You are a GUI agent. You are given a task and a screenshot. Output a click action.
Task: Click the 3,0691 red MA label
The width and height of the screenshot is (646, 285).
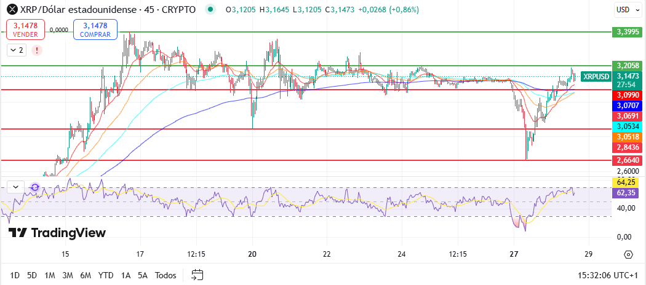(x=626, y=116)
